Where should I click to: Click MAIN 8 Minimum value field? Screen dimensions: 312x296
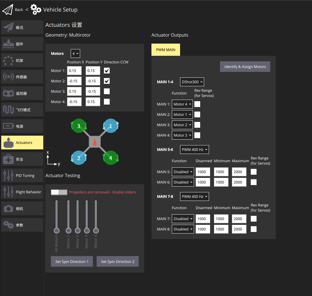[221, 229]
